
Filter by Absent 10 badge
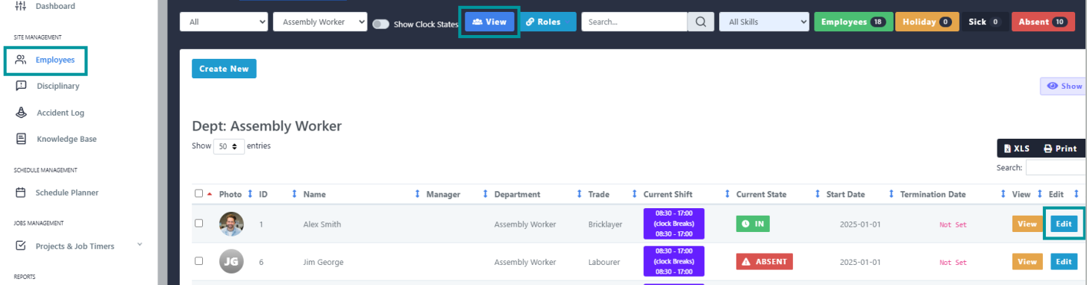coord(1043,22)
